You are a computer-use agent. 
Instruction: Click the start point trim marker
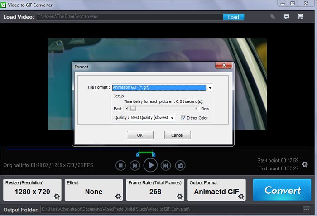coord(138,154)
